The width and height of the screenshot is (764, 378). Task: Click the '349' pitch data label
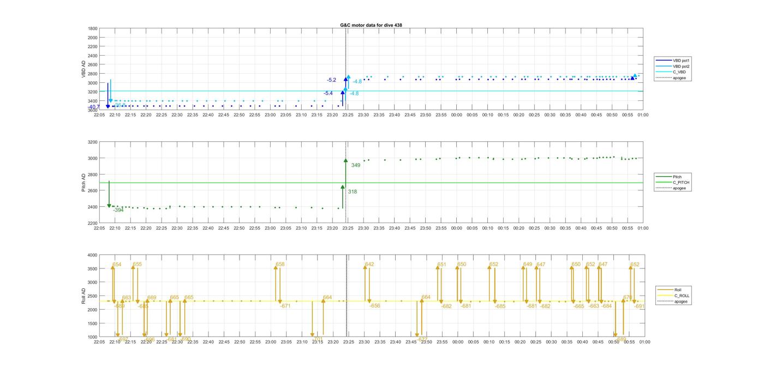point(356,165)
